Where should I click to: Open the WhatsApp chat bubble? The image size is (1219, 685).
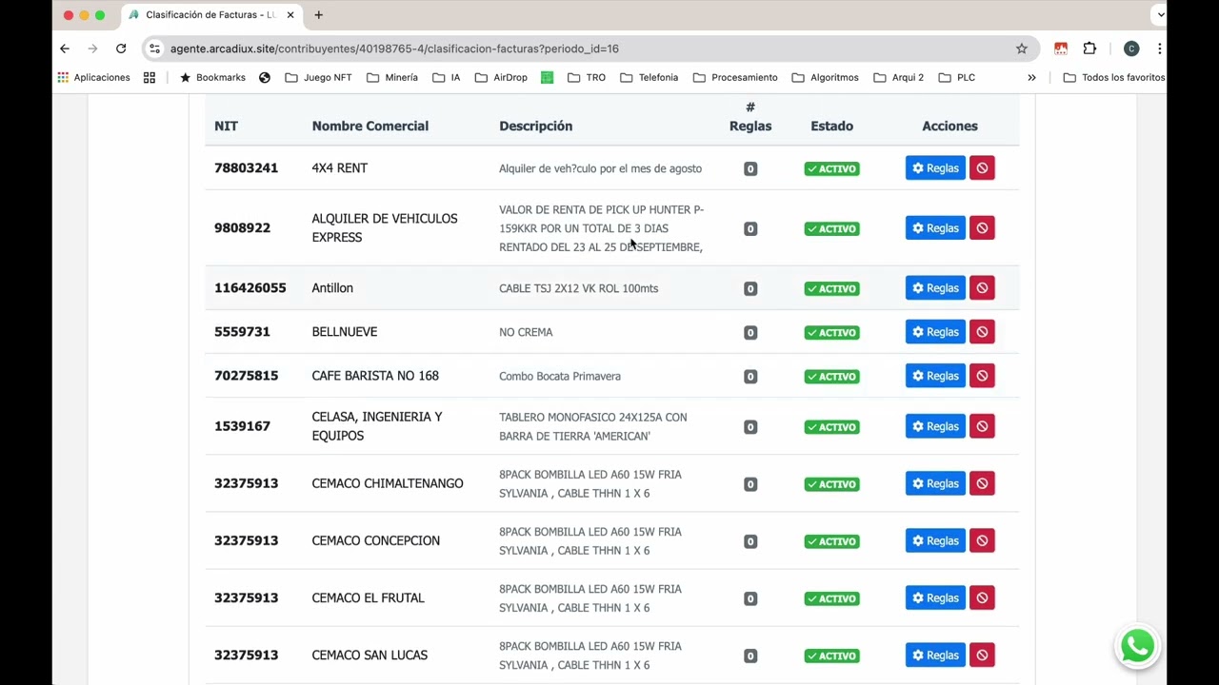pos(1137,647)
